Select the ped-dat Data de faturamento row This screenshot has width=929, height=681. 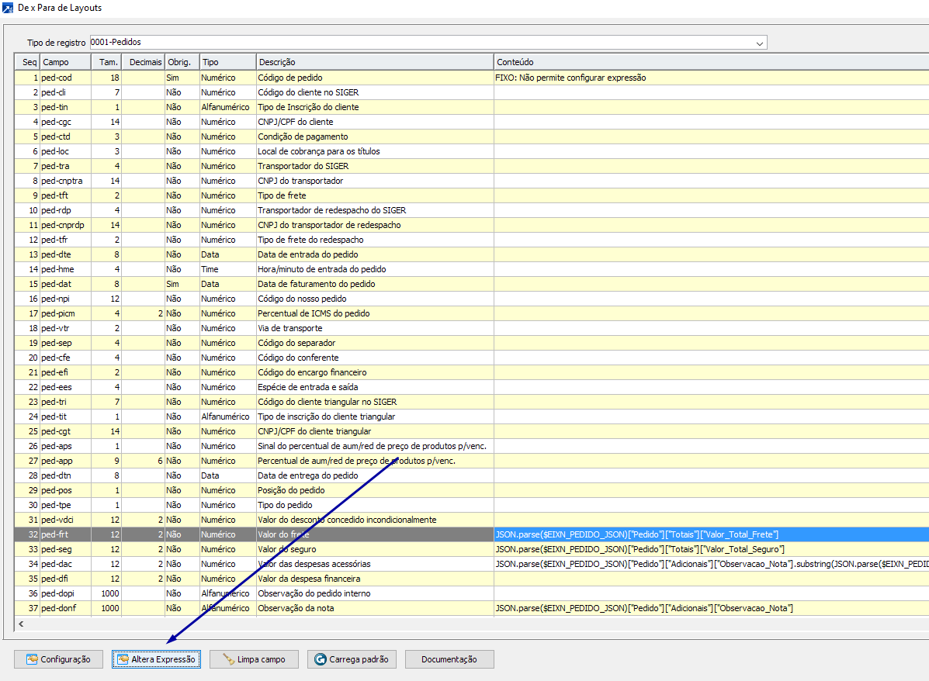click(x=316, y=284)
